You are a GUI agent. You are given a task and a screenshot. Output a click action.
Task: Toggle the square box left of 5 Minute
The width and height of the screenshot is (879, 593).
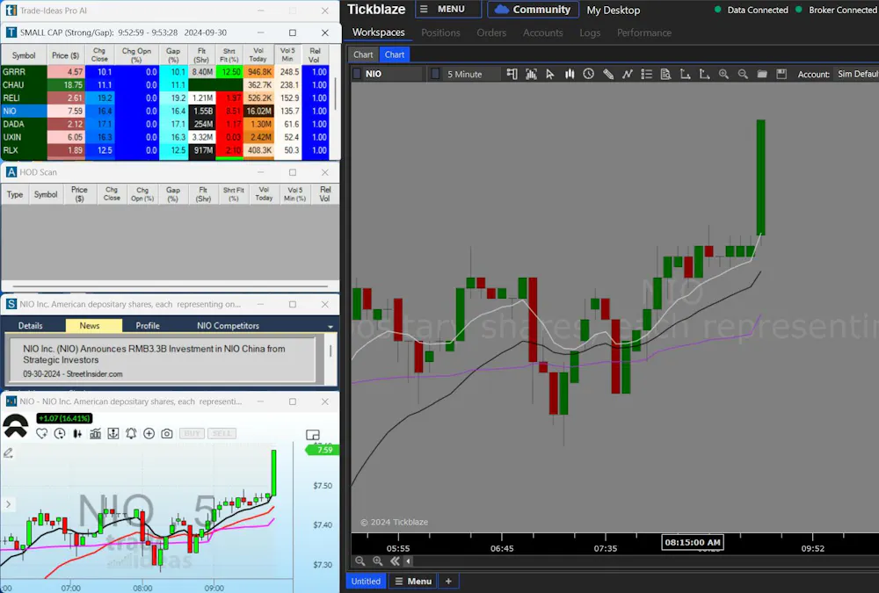pos(435,74)
